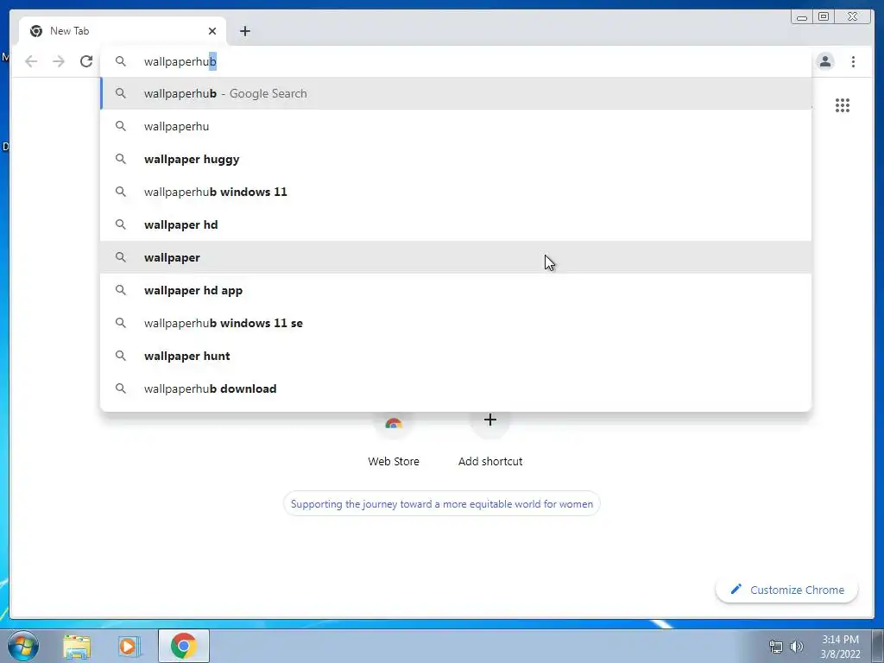Viewport: 884px width, 663px height.
Task: Click the search icon in address bar
Action: [121, 61]
